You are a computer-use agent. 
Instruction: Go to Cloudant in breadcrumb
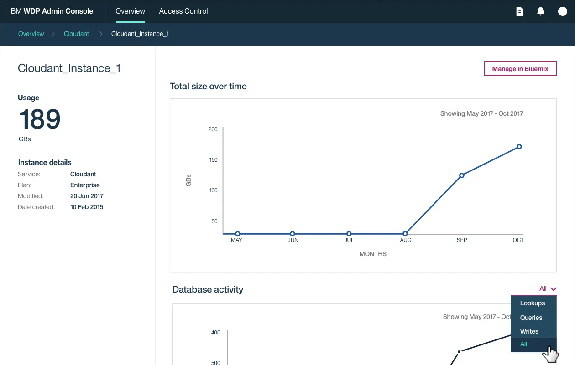coord(76,34)
